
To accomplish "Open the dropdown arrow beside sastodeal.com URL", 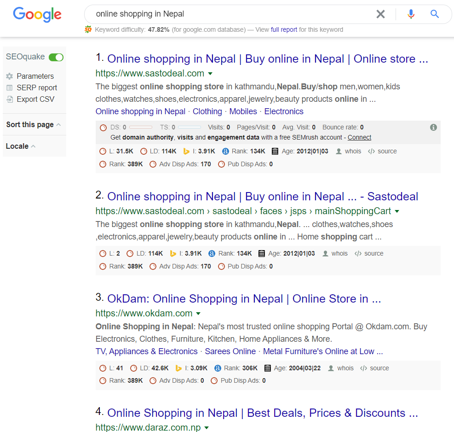I will [210, 73].
